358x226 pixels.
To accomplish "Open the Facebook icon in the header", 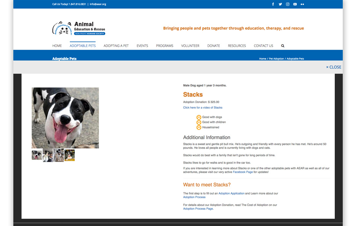I will click(273, 4).
